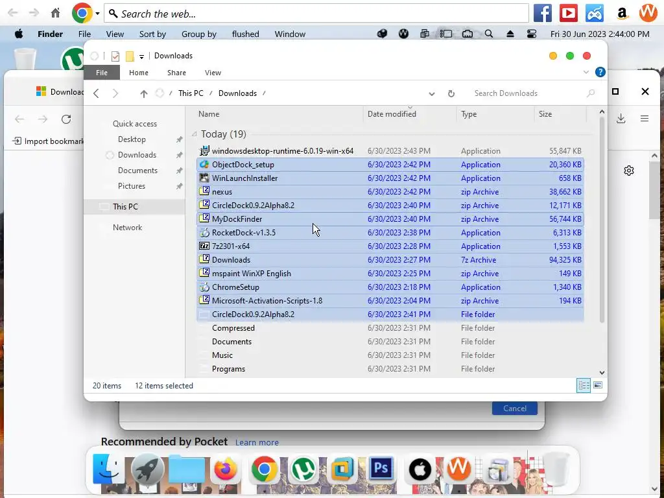
Task: Open Firefox hamburger menu
Action: click(644, 119)
